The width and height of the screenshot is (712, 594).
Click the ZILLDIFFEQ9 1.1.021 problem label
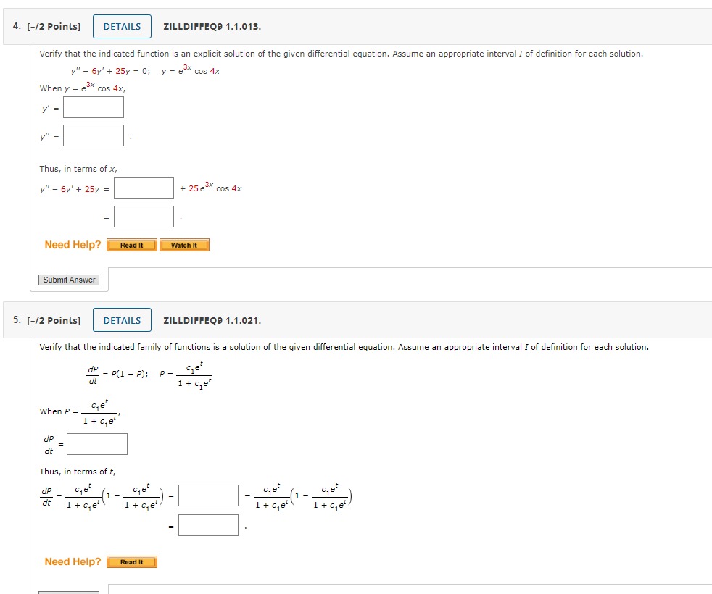[211, 319]
